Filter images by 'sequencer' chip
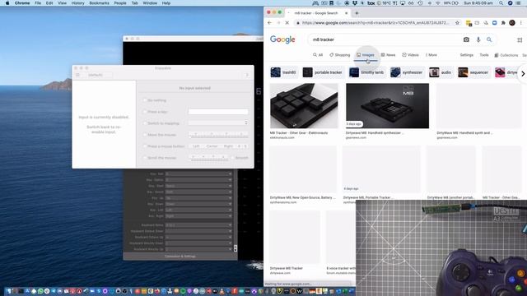527x296 pixels. pos(473,72)
